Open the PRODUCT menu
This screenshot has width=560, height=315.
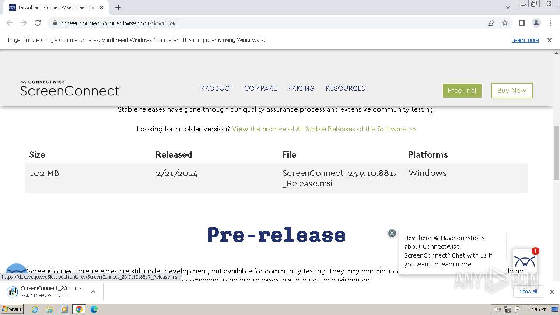coord(217,88)
